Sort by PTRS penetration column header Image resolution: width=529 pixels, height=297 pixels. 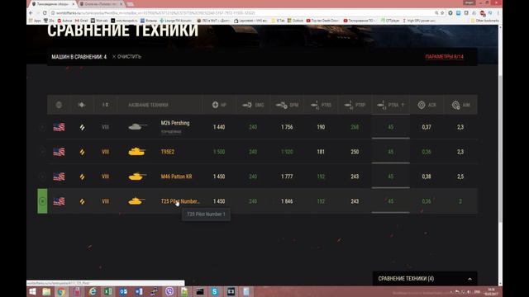coord(321,105)
